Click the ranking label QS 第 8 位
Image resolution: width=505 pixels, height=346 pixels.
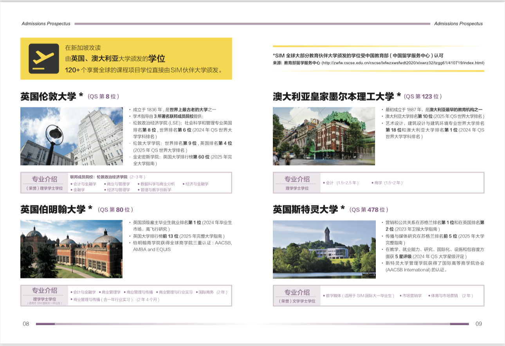[103, 96]
